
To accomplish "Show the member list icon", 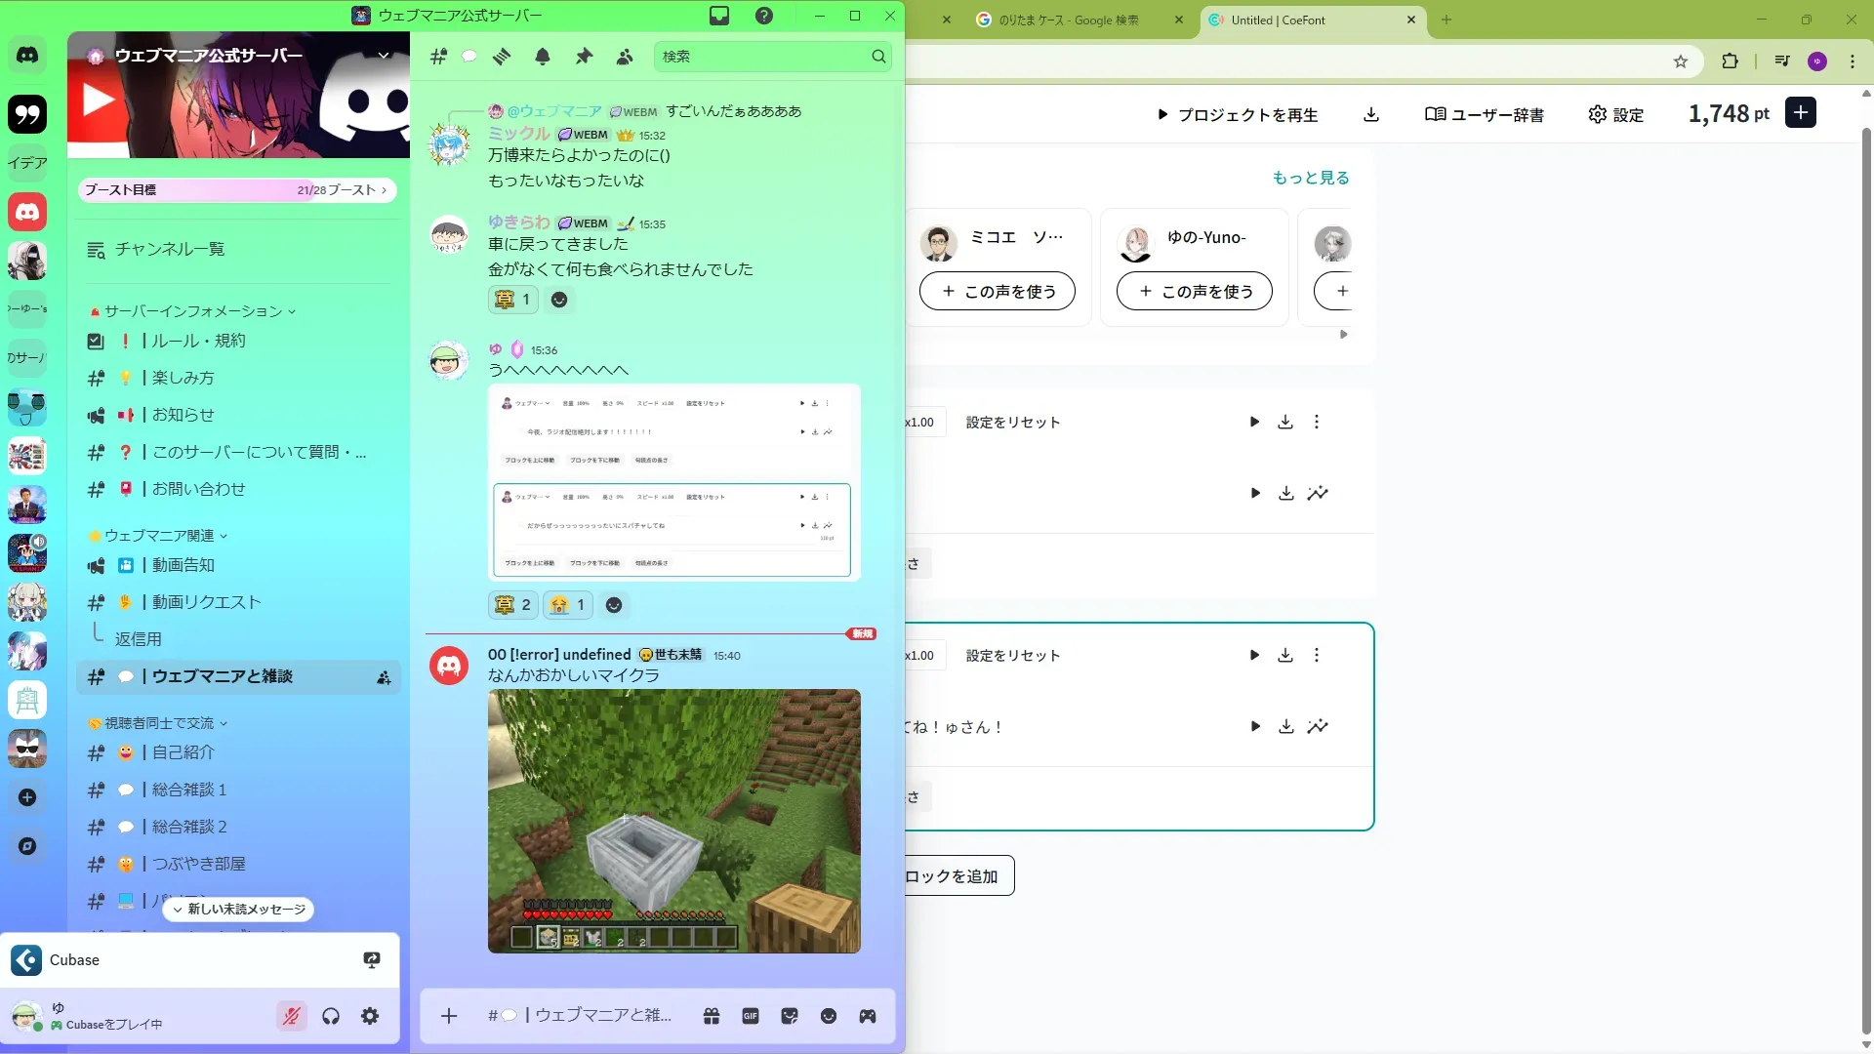I will click(625, 57).
